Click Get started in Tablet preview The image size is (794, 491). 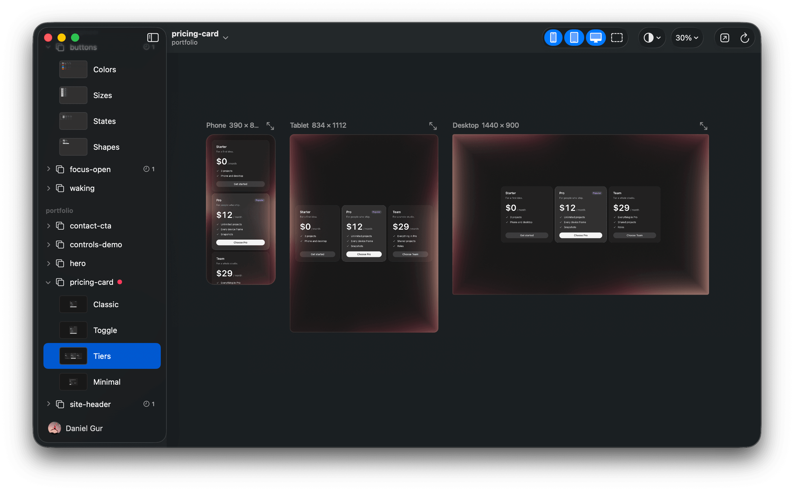[x=317, y=254]
